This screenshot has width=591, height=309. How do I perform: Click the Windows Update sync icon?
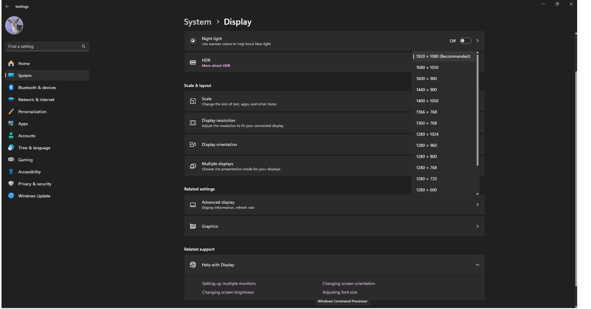(11, 196)
